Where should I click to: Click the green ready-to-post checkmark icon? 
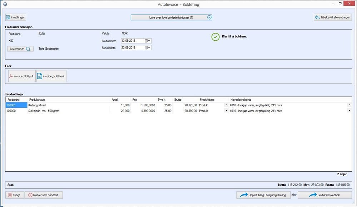(215, 37)
